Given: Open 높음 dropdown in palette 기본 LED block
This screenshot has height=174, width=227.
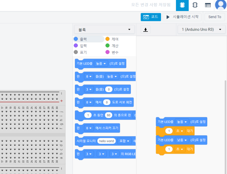Looking at the screenshot, I should [x=101, y=64].
